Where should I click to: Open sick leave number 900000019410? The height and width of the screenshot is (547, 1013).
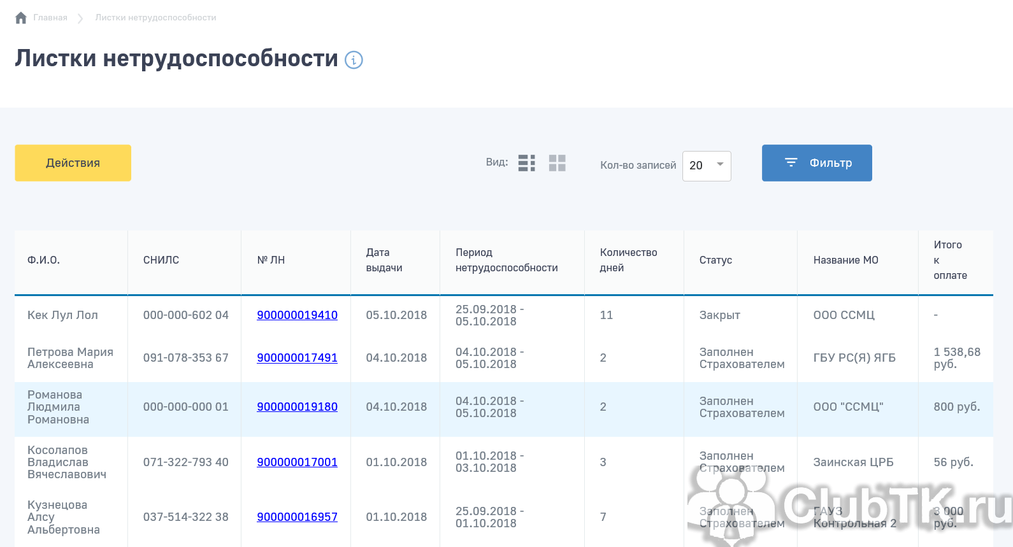point(298,315)
